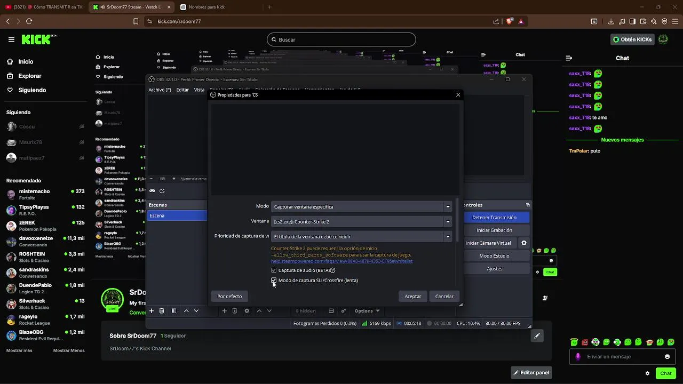
Task: Open Vista menu in OBS
Action: 199,90
